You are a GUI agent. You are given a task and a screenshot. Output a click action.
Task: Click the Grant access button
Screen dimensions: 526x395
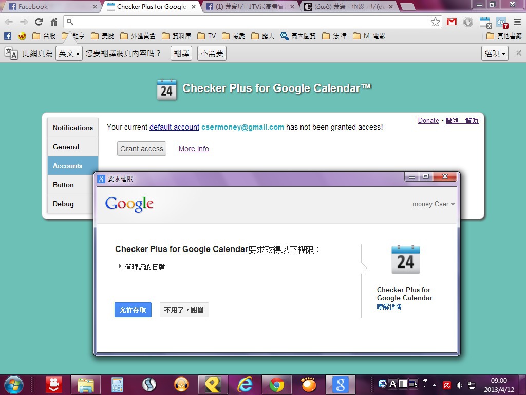[142, 149]
